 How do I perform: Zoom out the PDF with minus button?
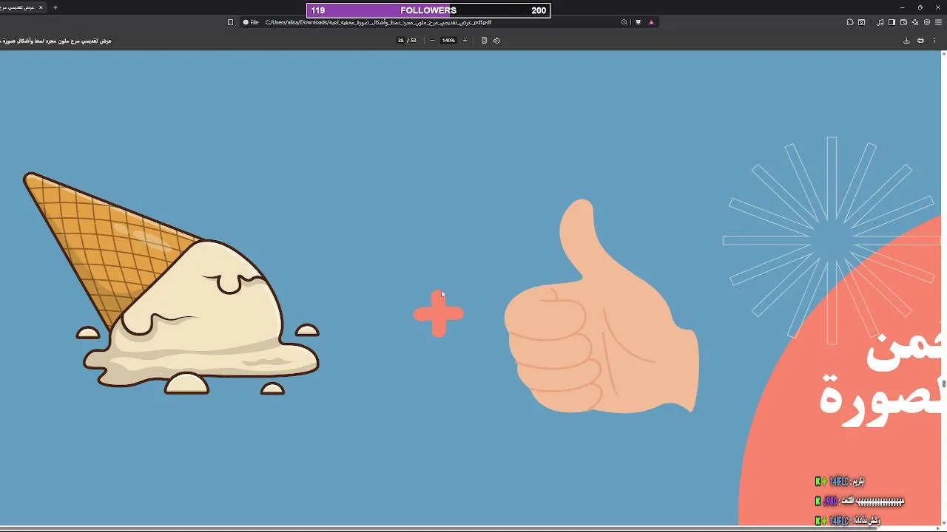(x=432, y=41)
